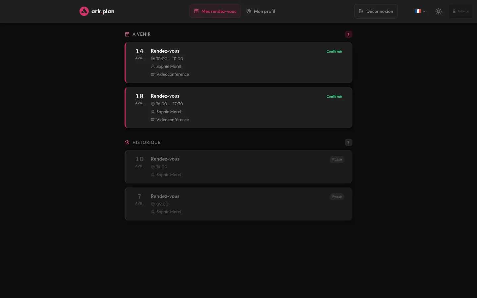Click the Vidéoconférence camera icon on April 18 card
The height and width of the screenshot is (298, 477).
click(153, 120)
